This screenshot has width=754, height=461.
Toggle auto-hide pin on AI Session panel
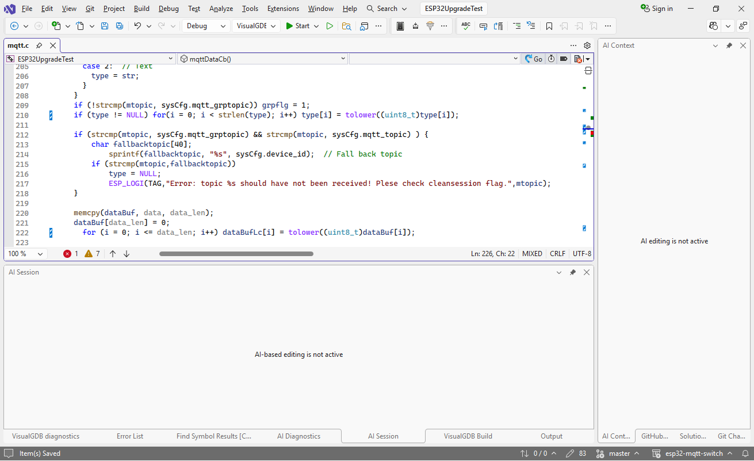pos(573,272)
